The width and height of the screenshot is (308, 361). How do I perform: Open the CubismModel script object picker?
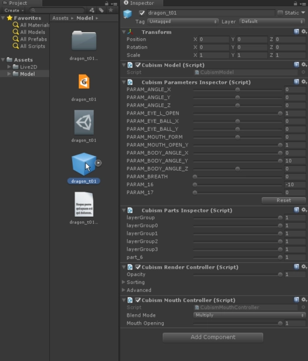(x=304, y=72)
